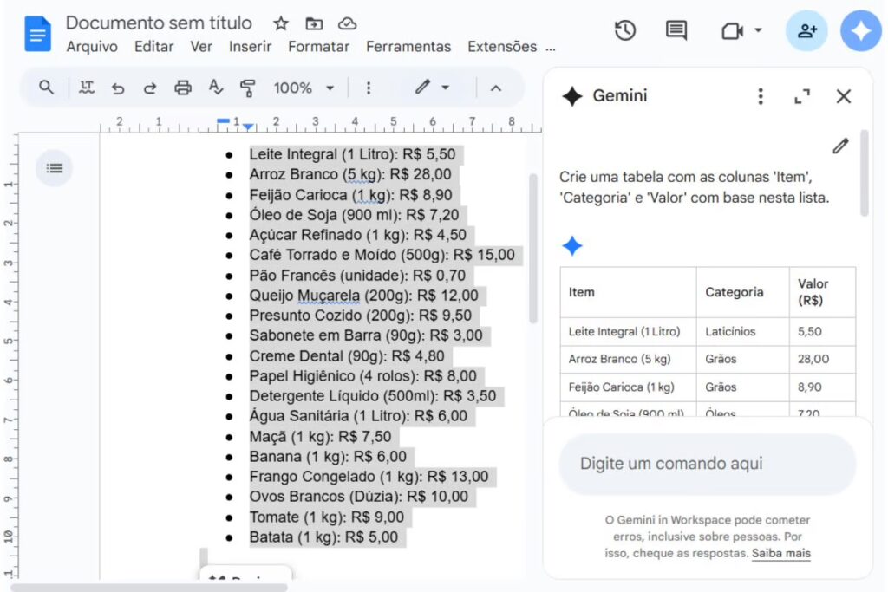This screenshot has height=592, width=888.
Task: Undo the last action
Action: [120, 88]
